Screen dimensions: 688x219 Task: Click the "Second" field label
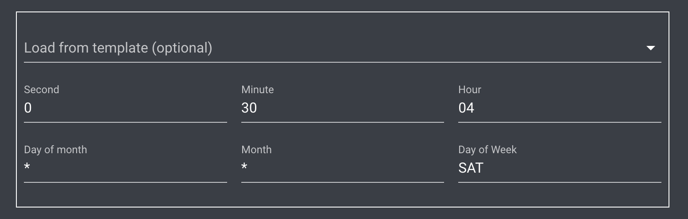tap(42, 90)
